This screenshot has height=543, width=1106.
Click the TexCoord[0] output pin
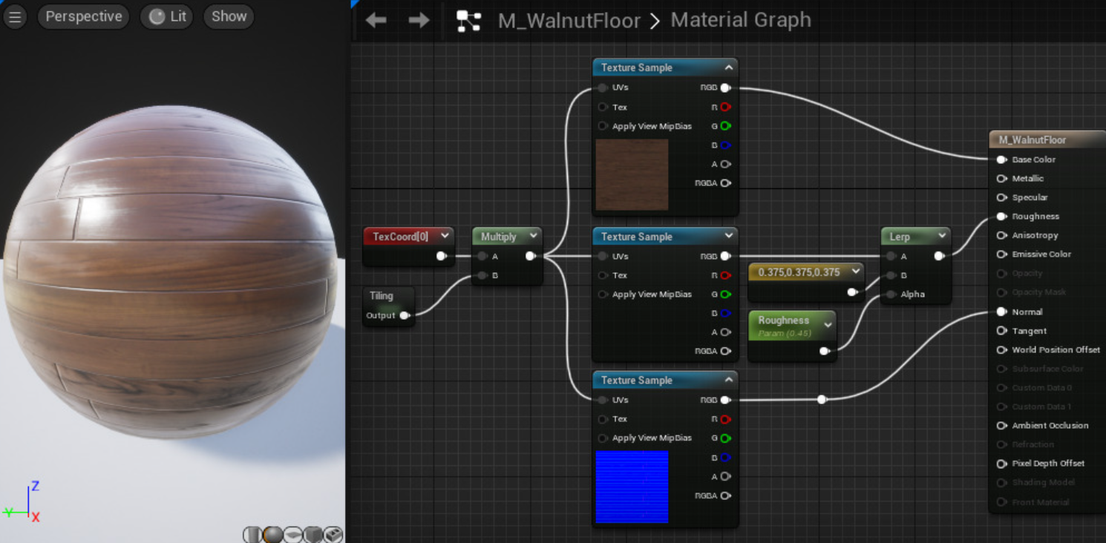442,256
